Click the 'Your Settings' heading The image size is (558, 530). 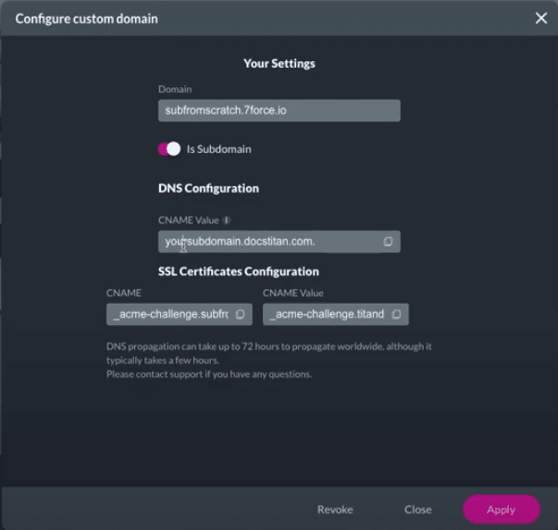click(x=279, y=64)
